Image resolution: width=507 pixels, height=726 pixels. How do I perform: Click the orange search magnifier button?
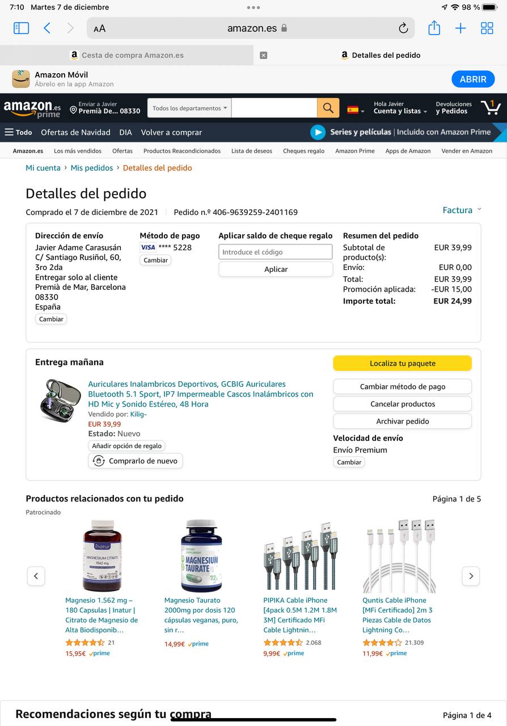click(328, 108)
